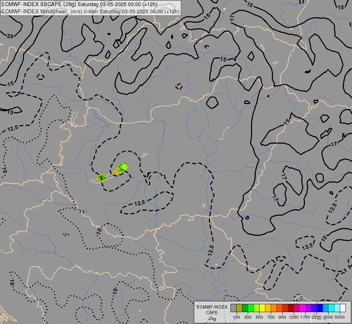Click the legend value 2250
Image resolution: width=352 pixels, height=324 pixels.
(x=317, y=317)
